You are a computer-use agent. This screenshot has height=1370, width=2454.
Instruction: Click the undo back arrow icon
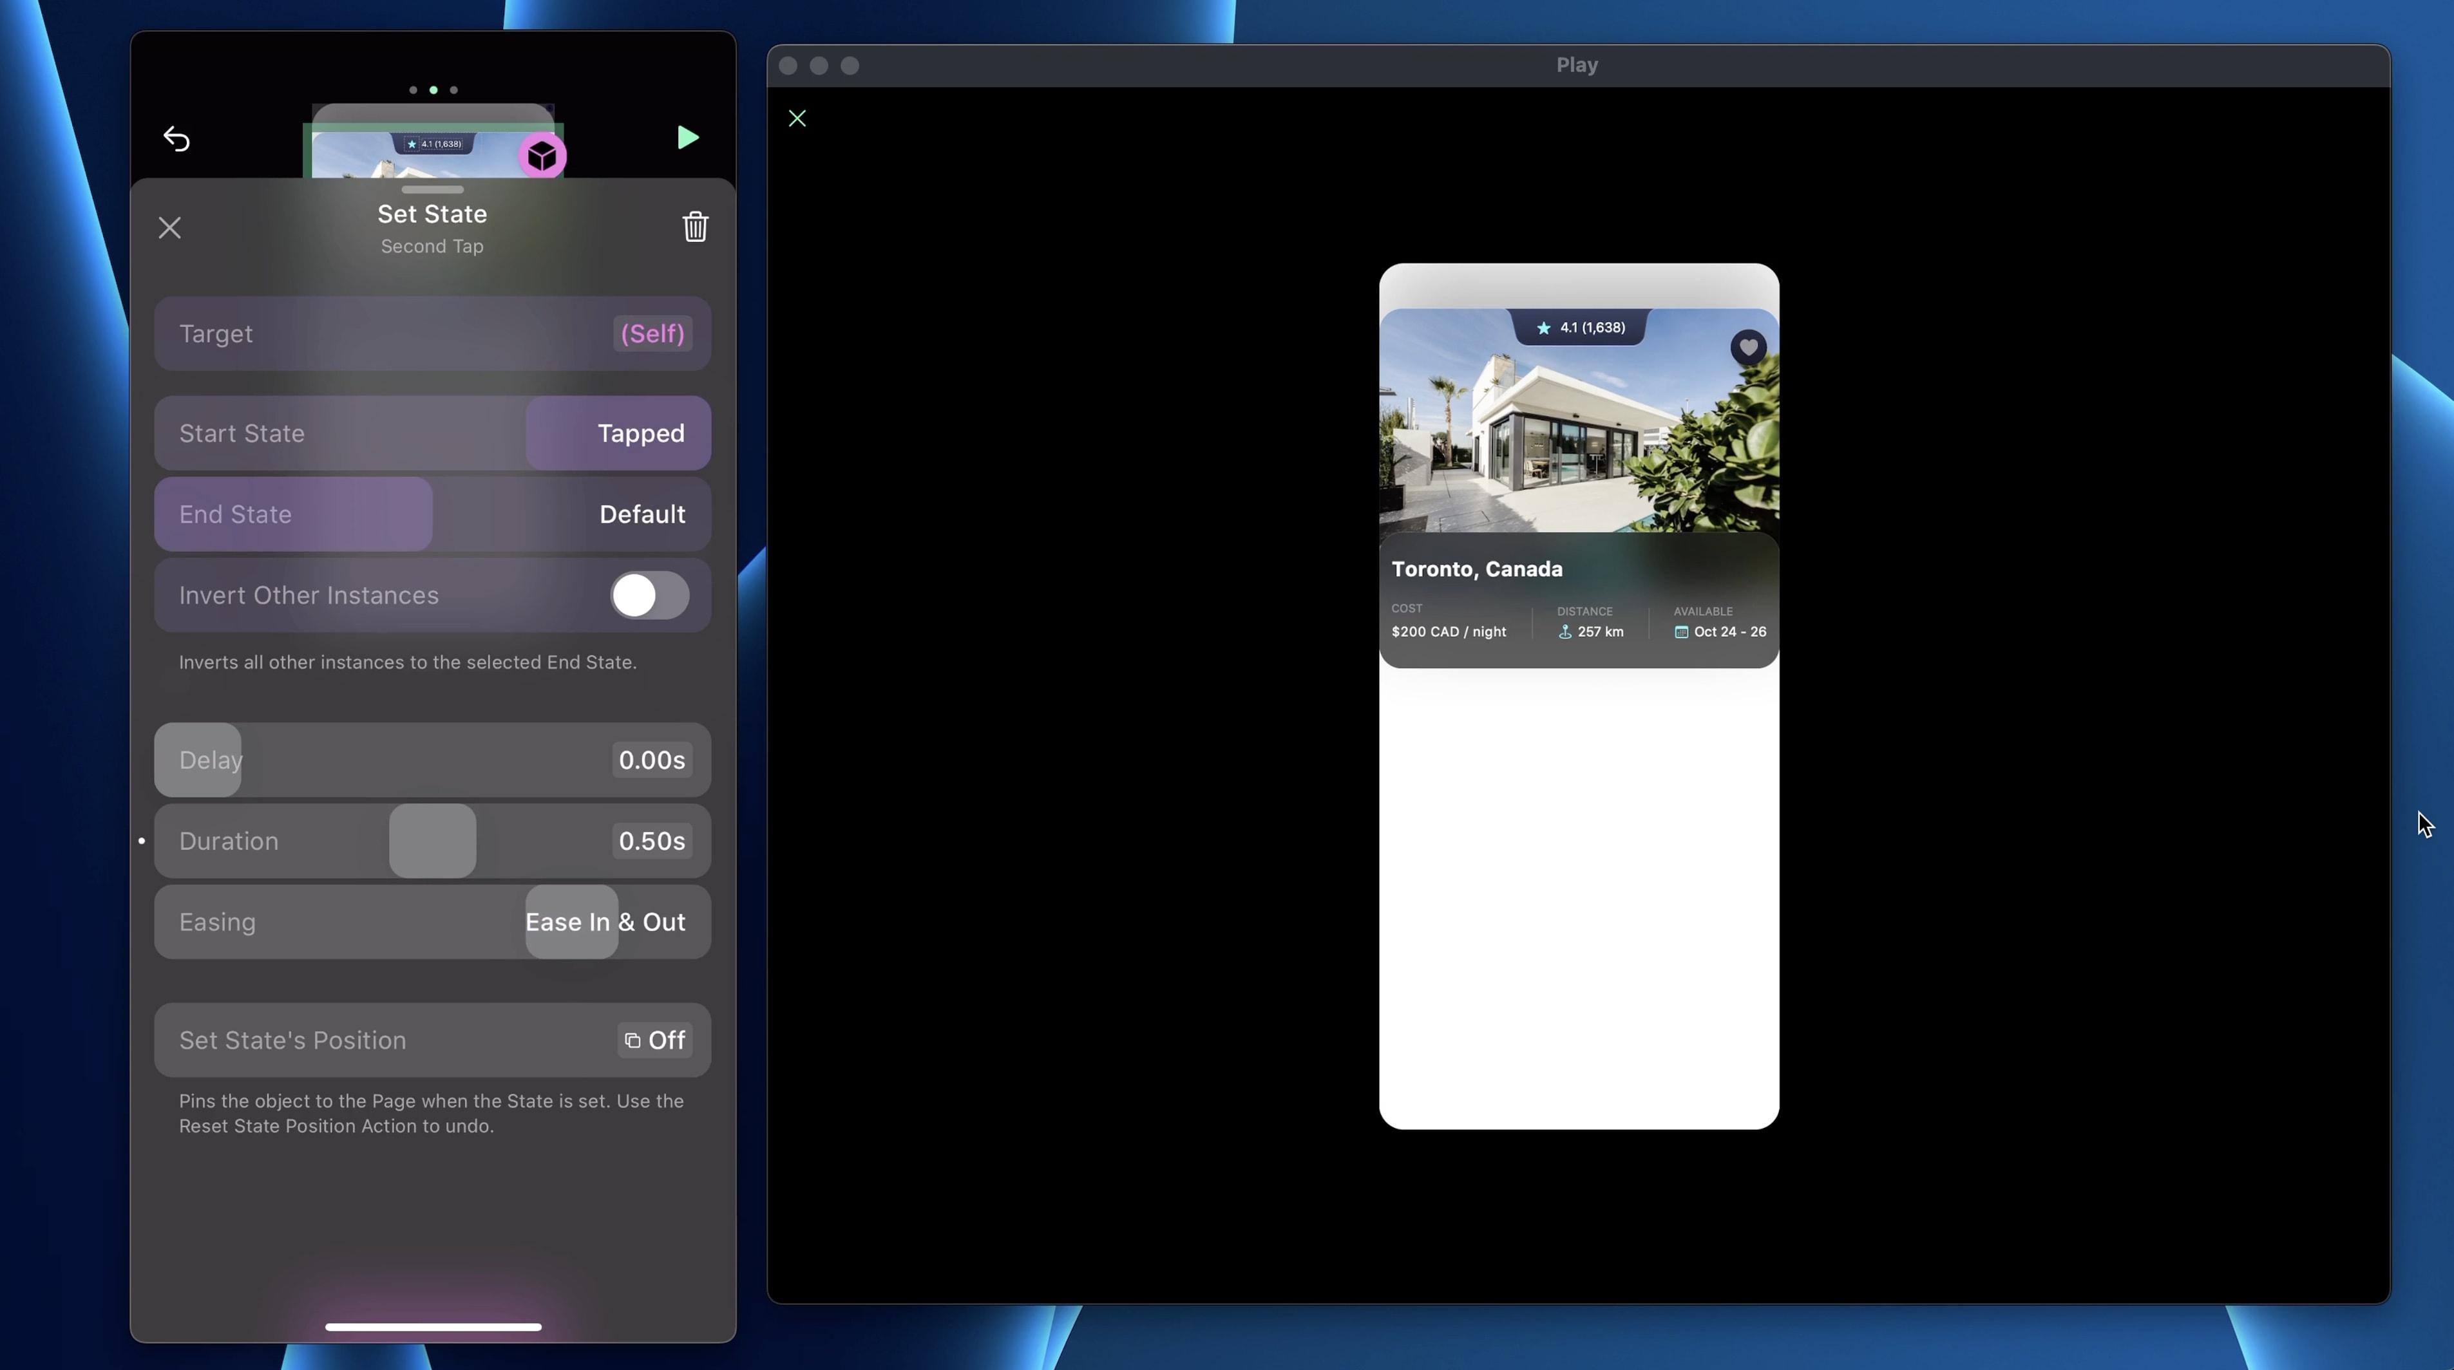click(x=176, y=139)
